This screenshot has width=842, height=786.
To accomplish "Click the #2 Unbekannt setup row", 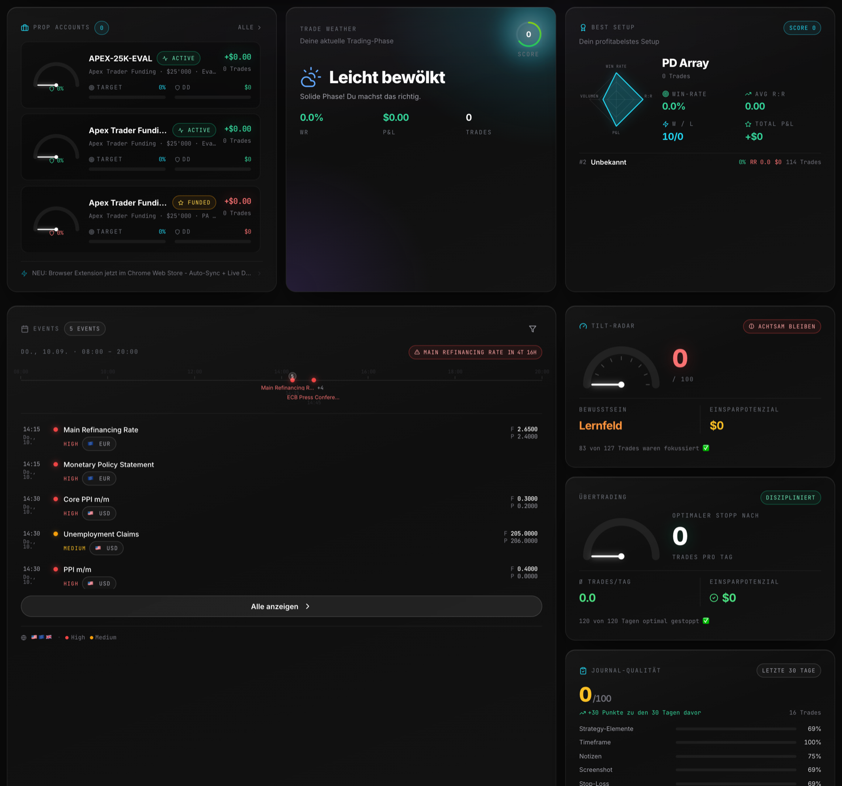I will (700, 162).
